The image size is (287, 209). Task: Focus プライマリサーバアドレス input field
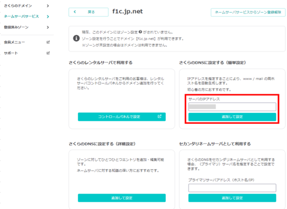coord(232,188)
